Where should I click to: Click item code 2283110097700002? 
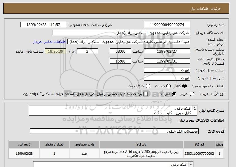199,154
